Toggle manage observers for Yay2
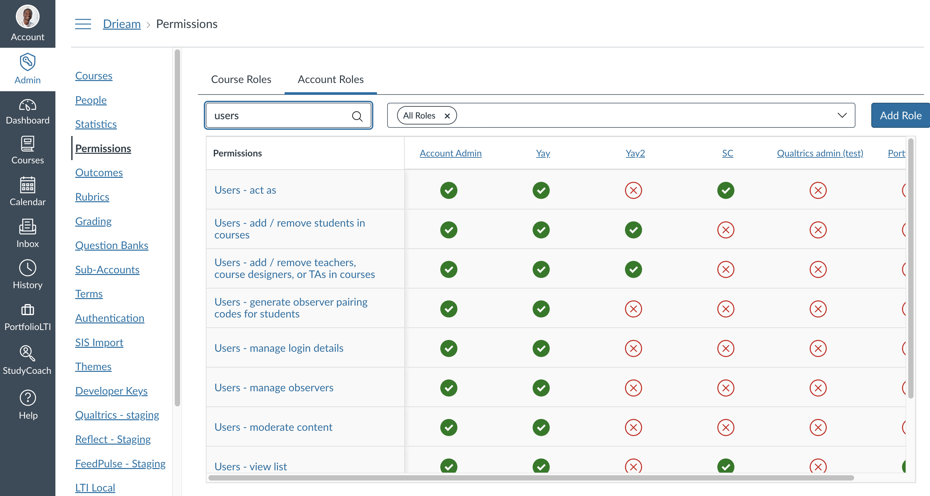This screenshot has height=496, width=930. (x=634, y=388)
